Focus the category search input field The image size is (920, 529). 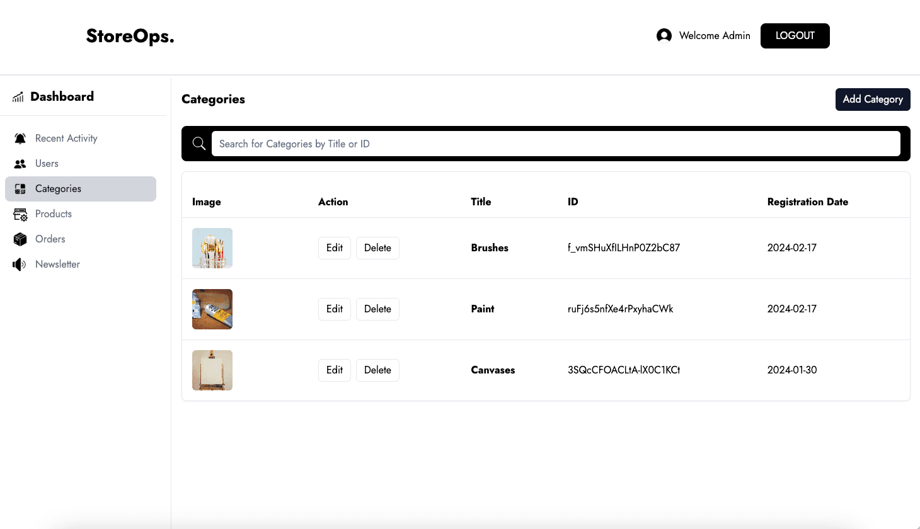point(555,144)
